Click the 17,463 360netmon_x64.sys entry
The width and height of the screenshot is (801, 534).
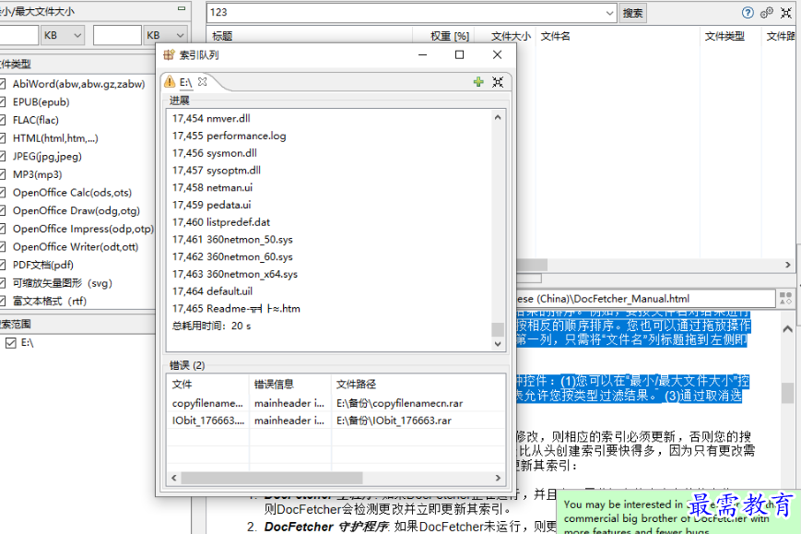click(x=234, y=275)
